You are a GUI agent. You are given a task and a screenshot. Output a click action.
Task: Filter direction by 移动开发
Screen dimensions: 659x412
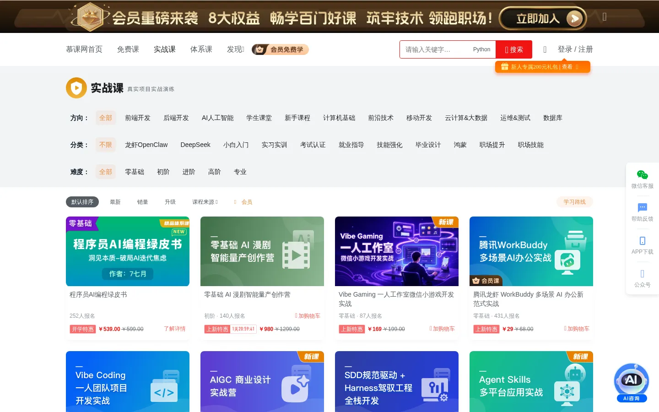(x=419, y=118)
